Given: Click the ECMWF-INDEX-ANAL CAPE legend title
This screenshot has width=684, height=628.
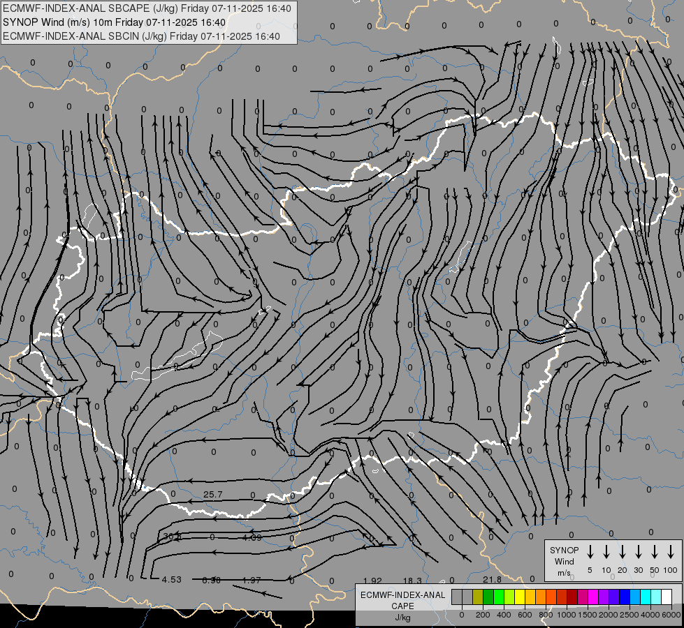Looking at the screenshot, I should click(x=402, y=600).
